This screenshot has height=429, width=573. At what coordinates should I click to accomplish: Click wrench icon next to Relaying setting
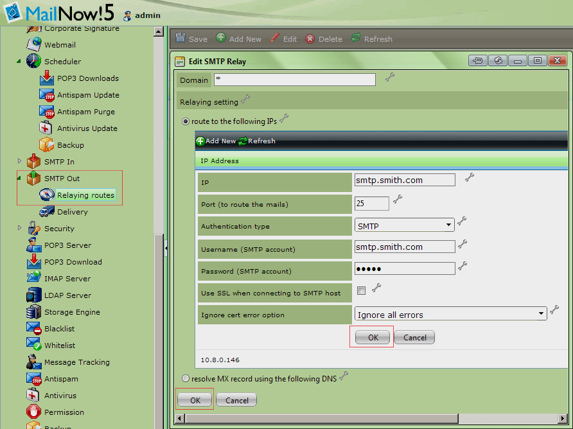click(x=245, y=99)
